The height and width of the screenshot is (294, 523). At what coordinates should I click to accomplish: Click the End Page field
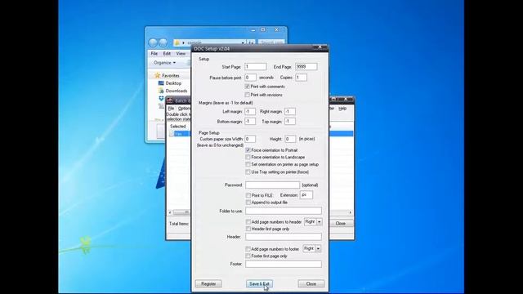click(x=306, y=67)
